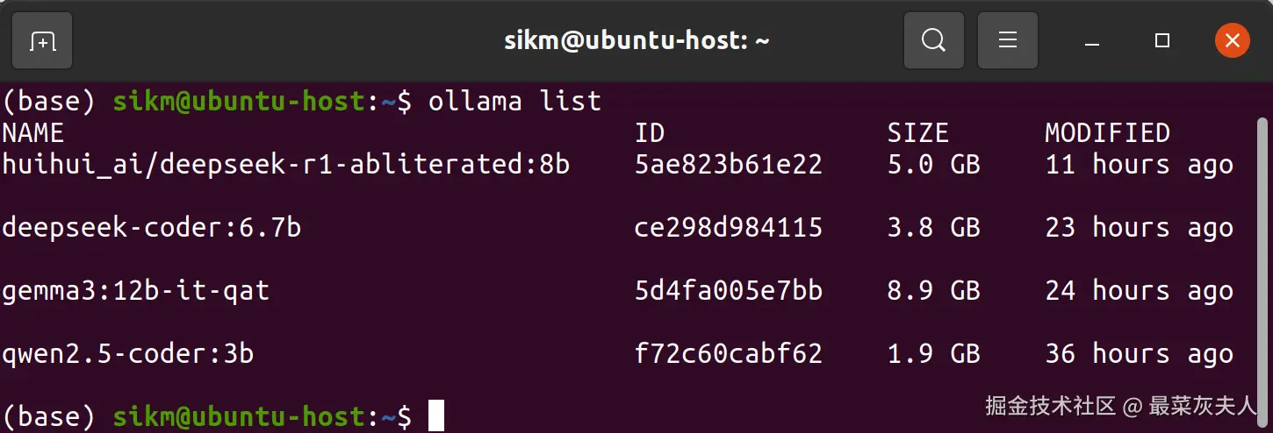Image resolution: width=1273 pixels, height=433 pixels.
Task: Click the SIZE column header
Action: pyautogui.click(x=917, y=133)
